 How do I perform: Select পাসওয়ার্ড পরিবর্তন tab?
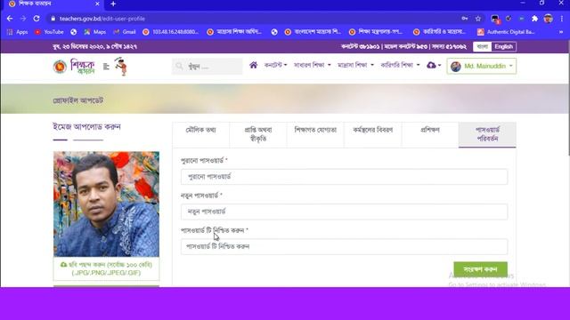487,134
